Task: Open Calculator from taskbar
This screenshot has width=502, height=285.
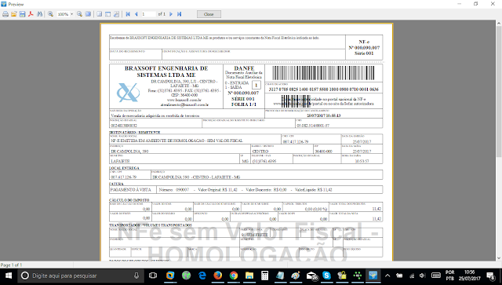Action: [265, 276]
